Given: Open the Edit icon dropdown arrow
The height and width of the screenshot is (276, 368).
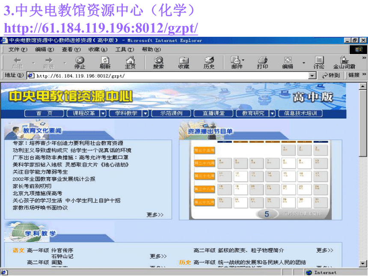Looking at the screenshot, I should point(304,63).
